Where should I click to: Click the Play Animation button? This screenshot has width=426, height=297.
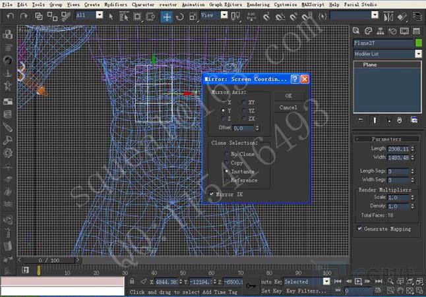click(358, 281)
